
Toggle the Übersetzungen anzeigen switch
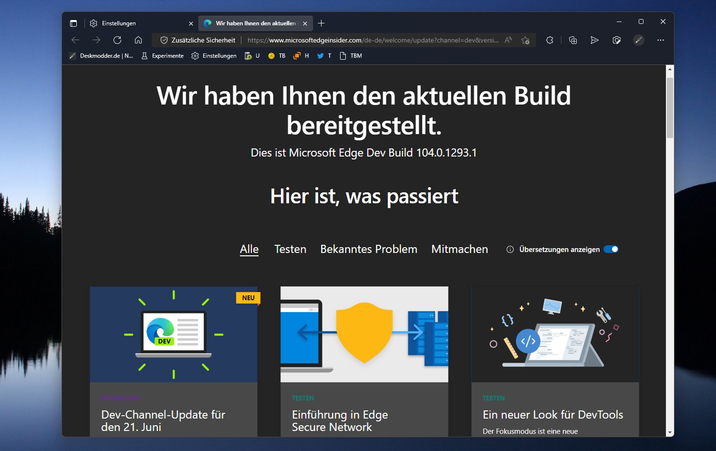(x=611, y=249)
